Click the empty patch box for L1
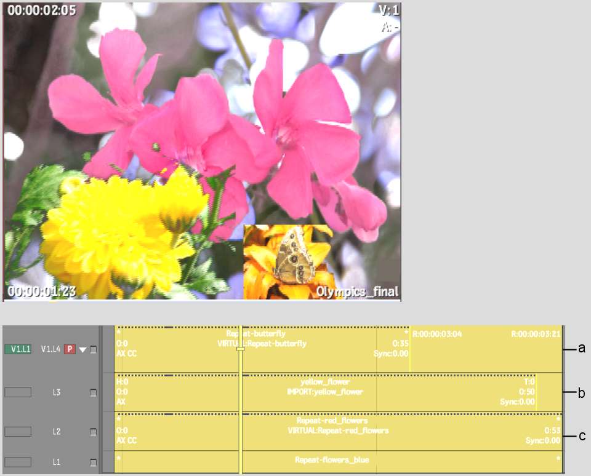Image resolution: width=591 pixels, height=476 pixels. [x=18, y=462]
